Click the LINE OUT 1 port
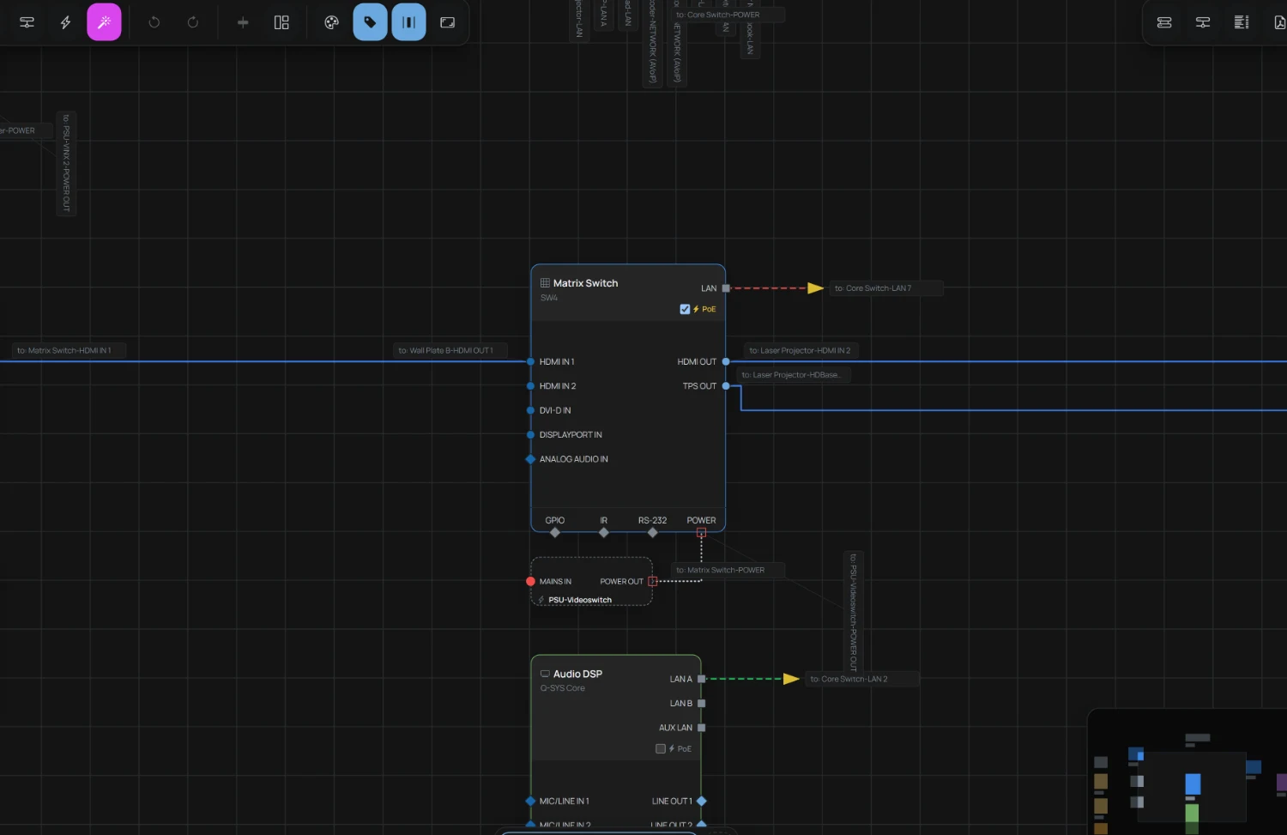 (701, 801)
